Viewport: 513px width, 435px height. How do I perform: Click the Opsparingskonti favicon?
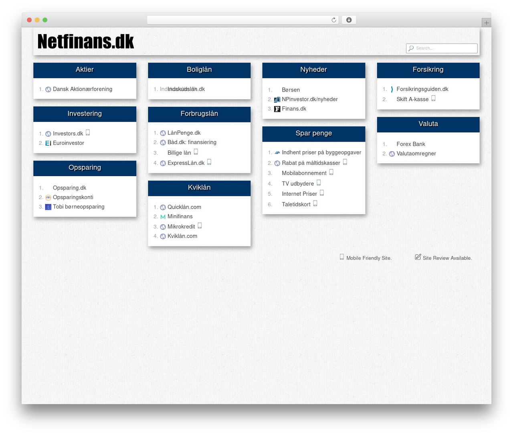pyautogui.click(x=48, y=197)
